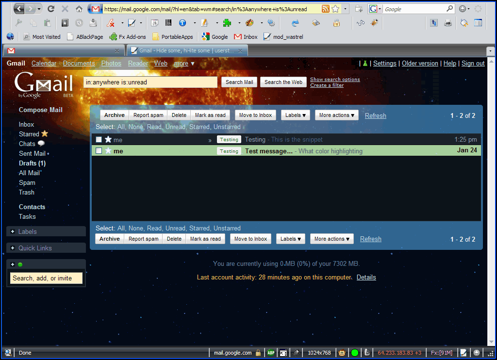Click the browser URL address field
Screen dimensions: 497x360
(x=211, y=9)
